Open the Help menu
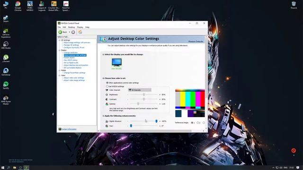303x170 pixels. pyautogui.click(x=87, y=27)
